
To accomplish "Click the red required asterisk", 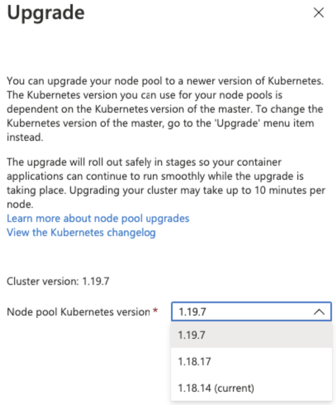I will click(155, 311).
